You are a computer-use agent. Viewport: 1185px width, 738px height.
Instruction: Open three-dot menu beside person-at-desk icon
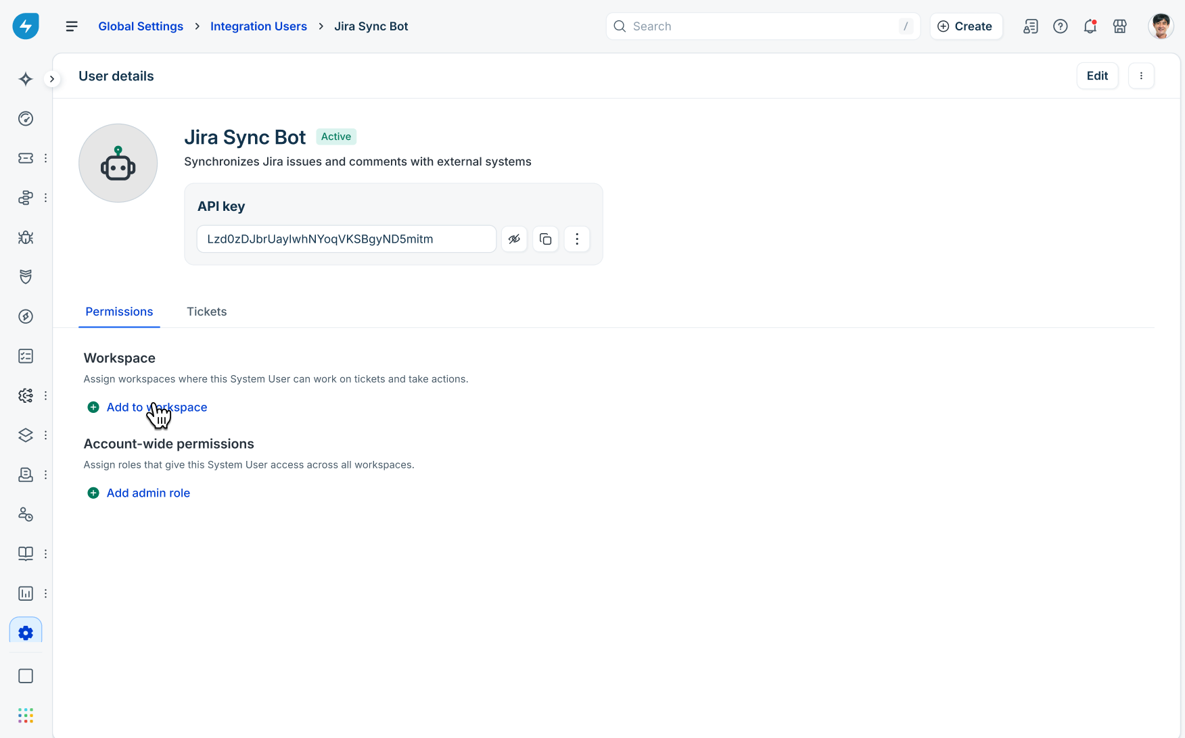tap(45, 474)
